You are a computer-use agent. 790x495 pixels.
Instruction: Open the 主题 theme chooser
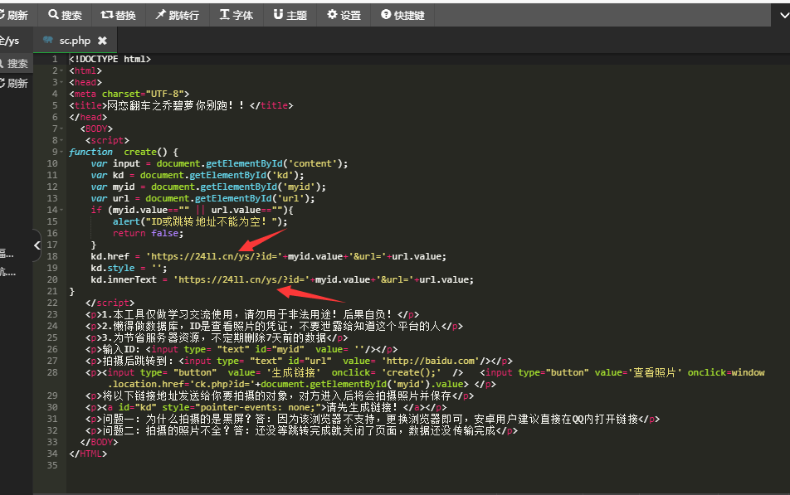tap(290, 15)
